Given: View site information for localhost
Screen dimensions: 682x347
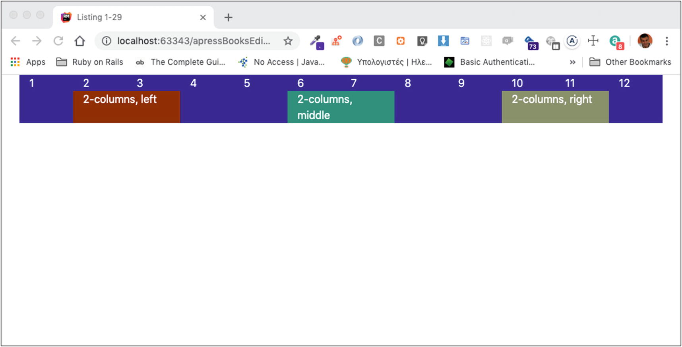Looking at the screenshot, I should tap(106, 41).
